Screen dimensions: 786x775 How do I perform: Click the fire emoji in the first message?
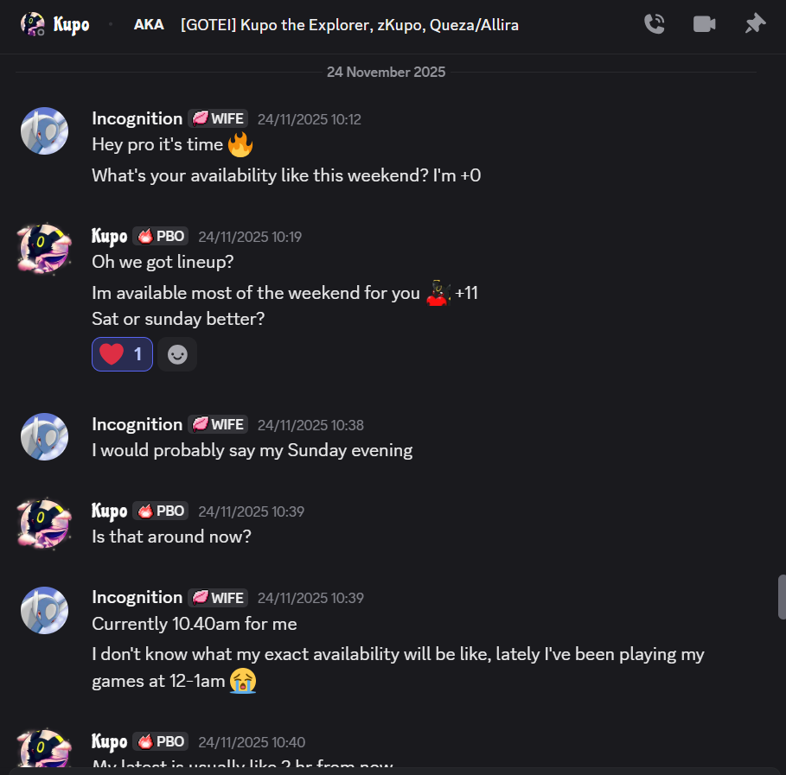point(240,145)
